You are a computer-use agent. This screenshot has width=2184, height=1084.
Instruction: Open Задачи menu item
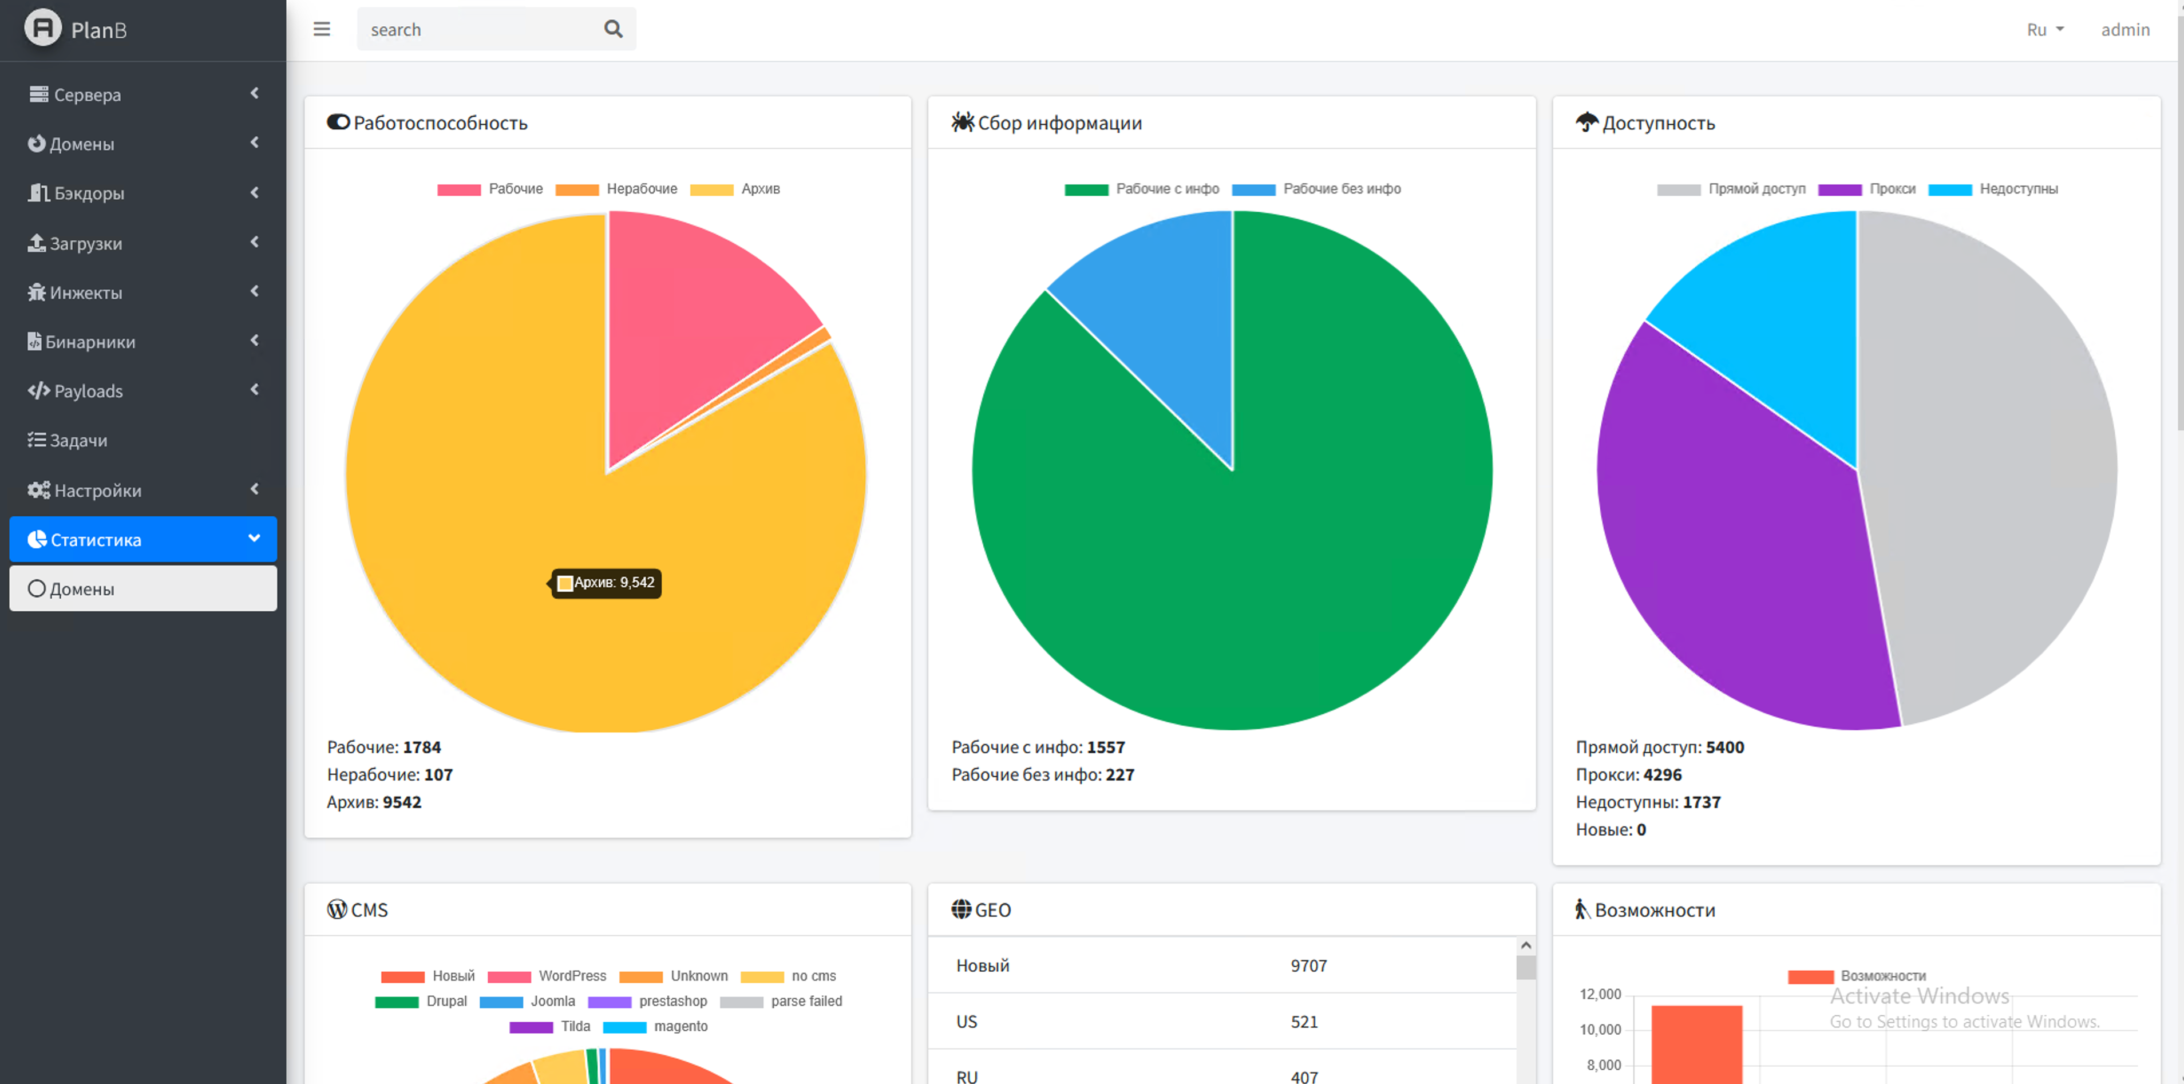point(78,440)
